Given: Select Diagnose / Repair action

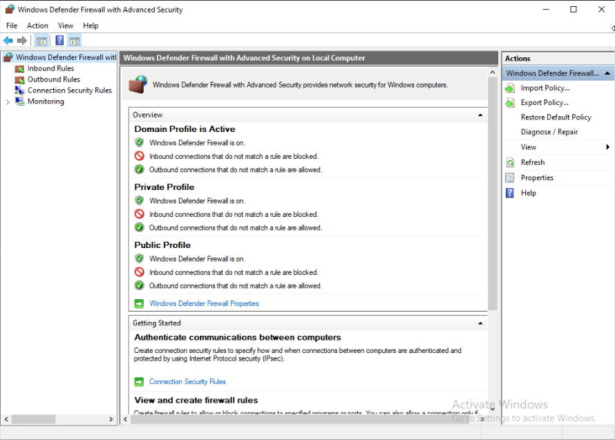Looking at the screenshot, I should pos(549,132).
